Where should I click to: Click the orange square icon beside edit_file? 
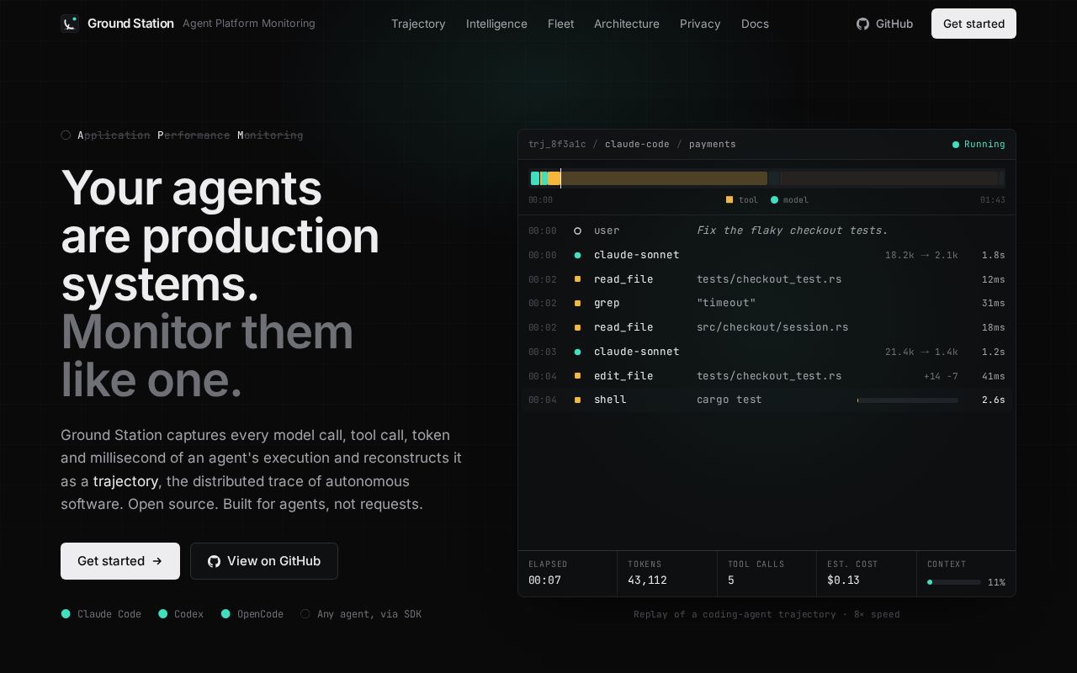click(x=577, y=376)
